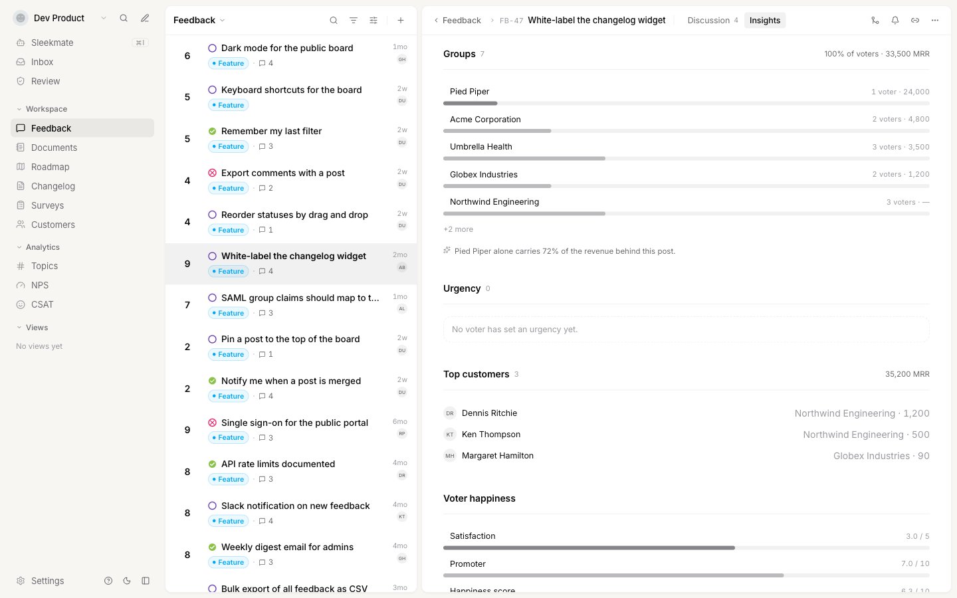The width and height of the screenshot is (957, 598).
Task: Toggle dark mode moon icon
Action: coord(127,581)
